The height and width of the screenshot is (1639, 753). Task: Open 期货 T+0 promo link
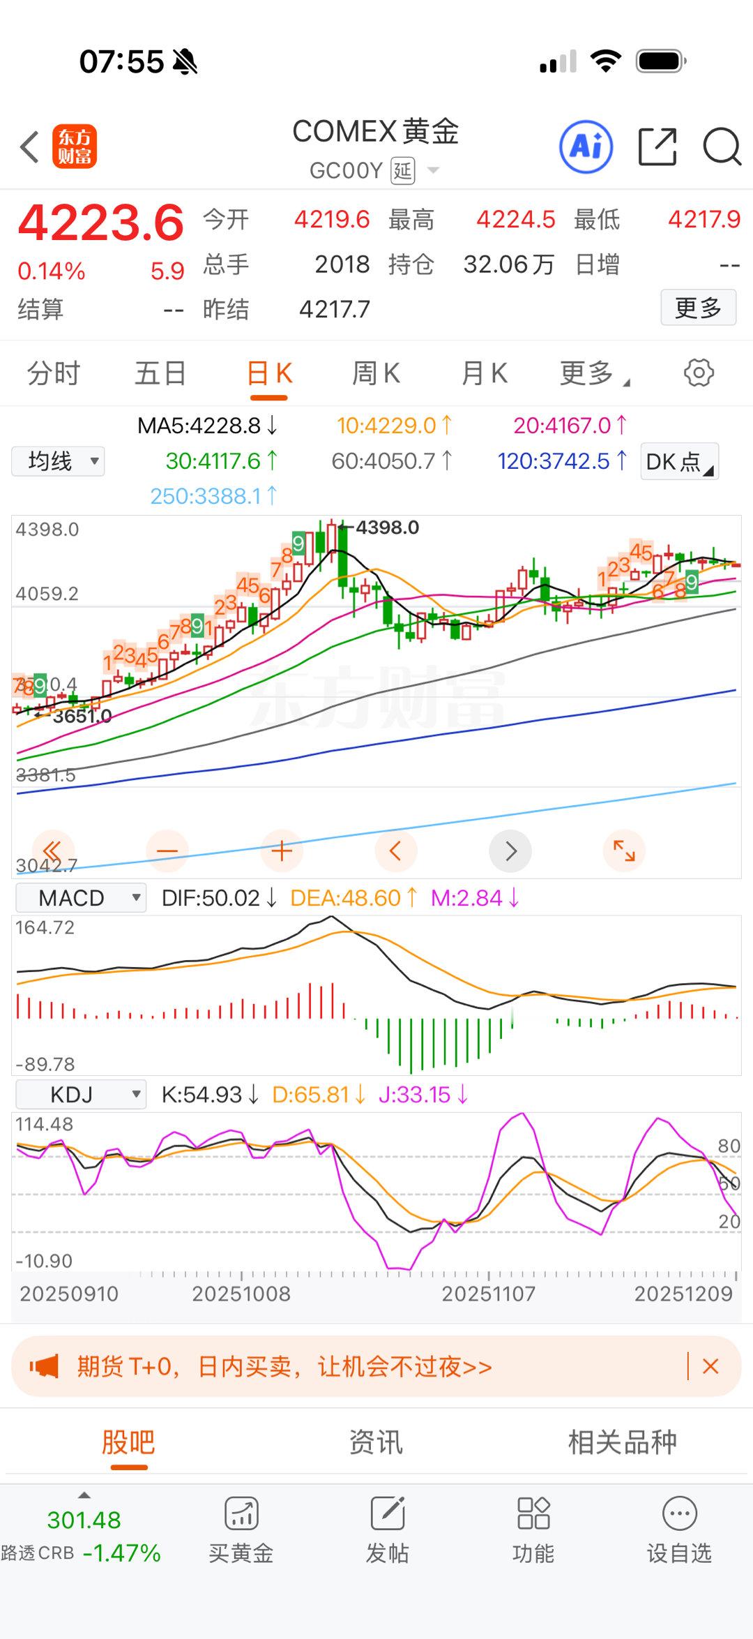point(284,1366)
